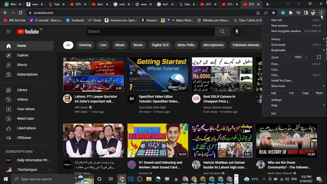Click Exit in Chrome menu
The image size is (327, 184).
(294, 113)
